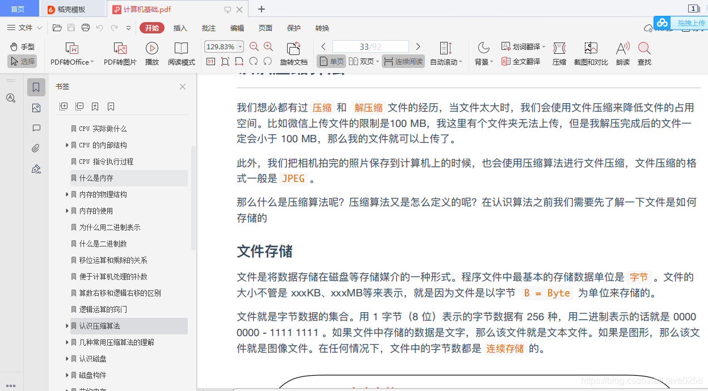The height and width of the screenshot is (391, 708).
Task: Open the zoom percentage dropdown
Action: [x=241, y=46]
